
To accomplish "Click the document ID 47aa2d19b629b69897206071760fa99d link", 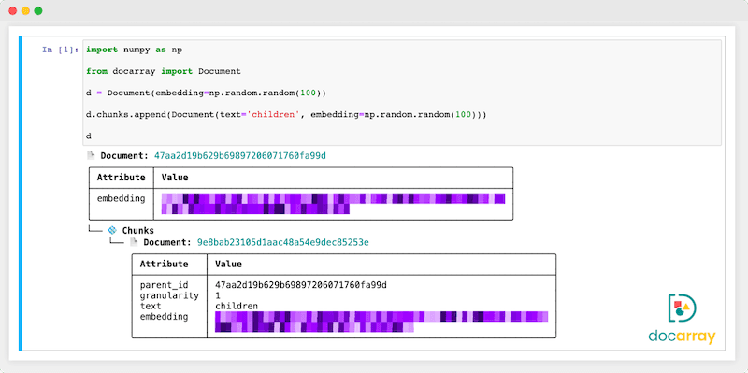I will coord(240,155).
